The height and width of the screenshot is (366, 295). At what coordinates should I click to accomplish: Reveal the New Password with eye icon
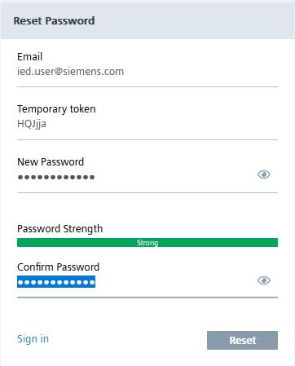(263, 174)
